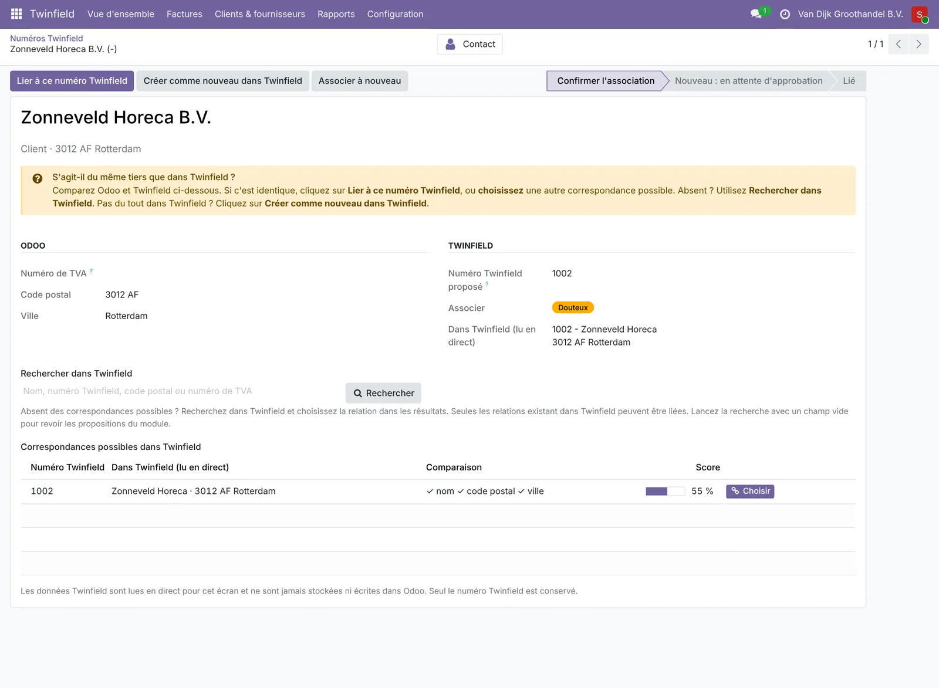The width and height of the screenshot is (939, 688).
Task: Focus the Rechercher dans Twinfield search field
Action: (181, 391)
